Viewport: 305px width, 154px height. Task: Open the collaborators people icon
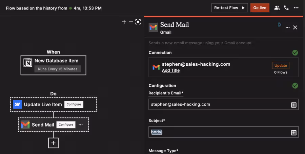[277, 8]
